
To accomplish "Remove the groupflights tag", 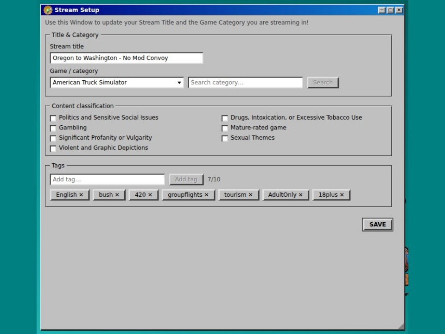I will tap(207, 195).
